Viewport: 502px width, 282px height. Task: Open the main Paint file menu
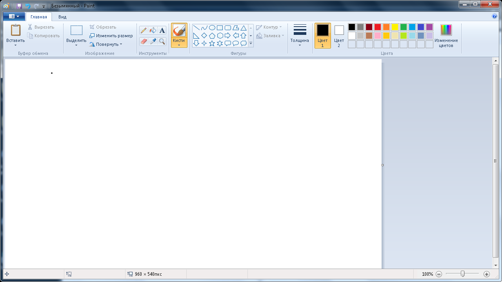(x=14, y=16)
